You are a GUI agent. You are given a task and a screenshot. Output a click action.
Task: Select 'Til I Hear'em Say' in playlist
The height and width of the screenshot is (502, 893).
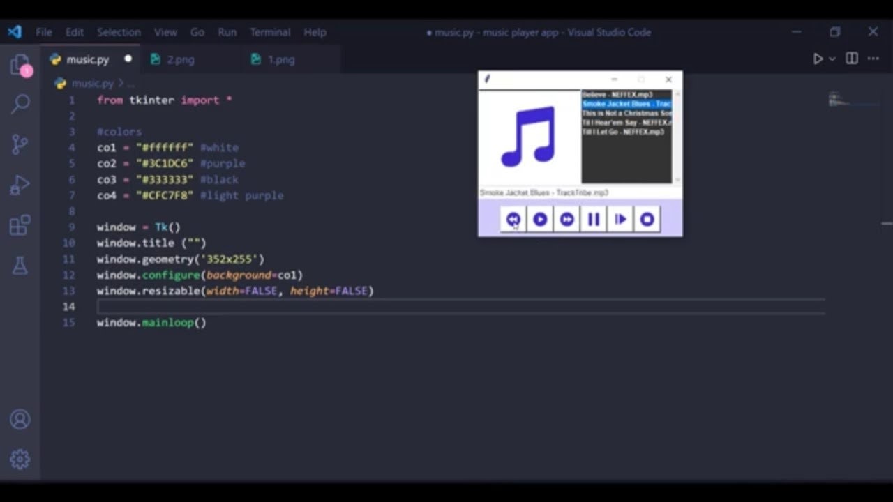pyautogui.click(x=626, y=122)
